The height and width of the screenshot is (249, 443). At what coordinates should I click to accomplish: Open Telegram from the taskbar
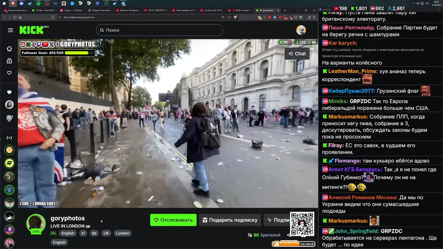(124, 3)
